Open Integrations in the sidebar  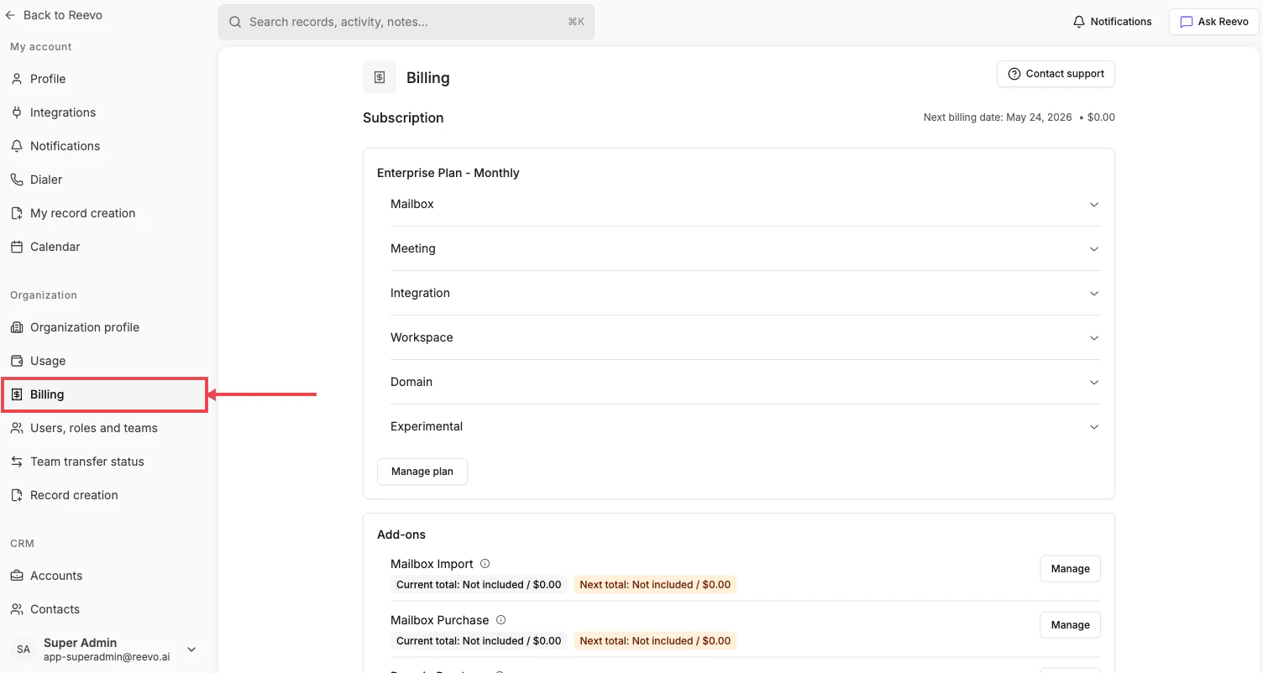point(105,112)
